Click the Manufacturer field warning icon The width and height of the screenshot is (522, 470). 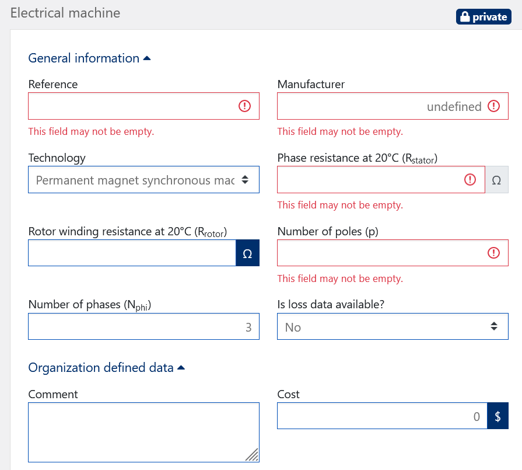pos(493,106)
